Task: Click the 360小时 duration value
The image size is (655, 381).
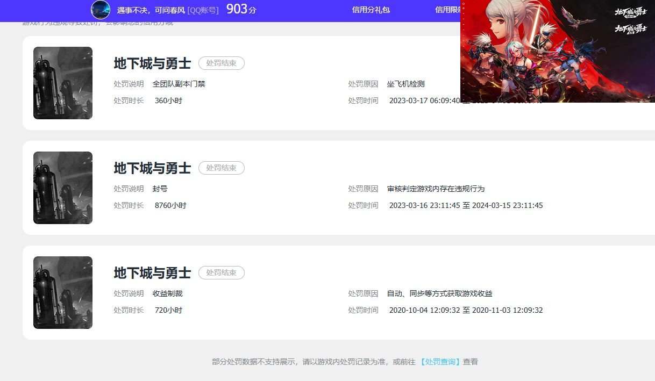Action: [168, 100]
